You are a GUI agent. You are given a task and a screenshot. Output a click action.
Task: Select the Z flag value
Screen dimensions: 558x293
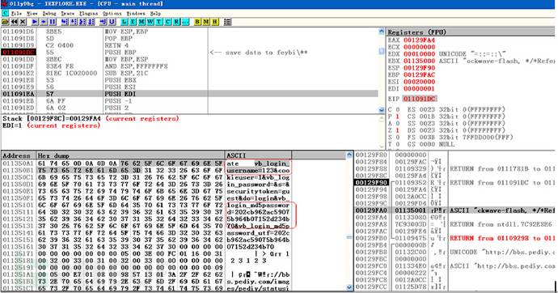tap(398, 130)
